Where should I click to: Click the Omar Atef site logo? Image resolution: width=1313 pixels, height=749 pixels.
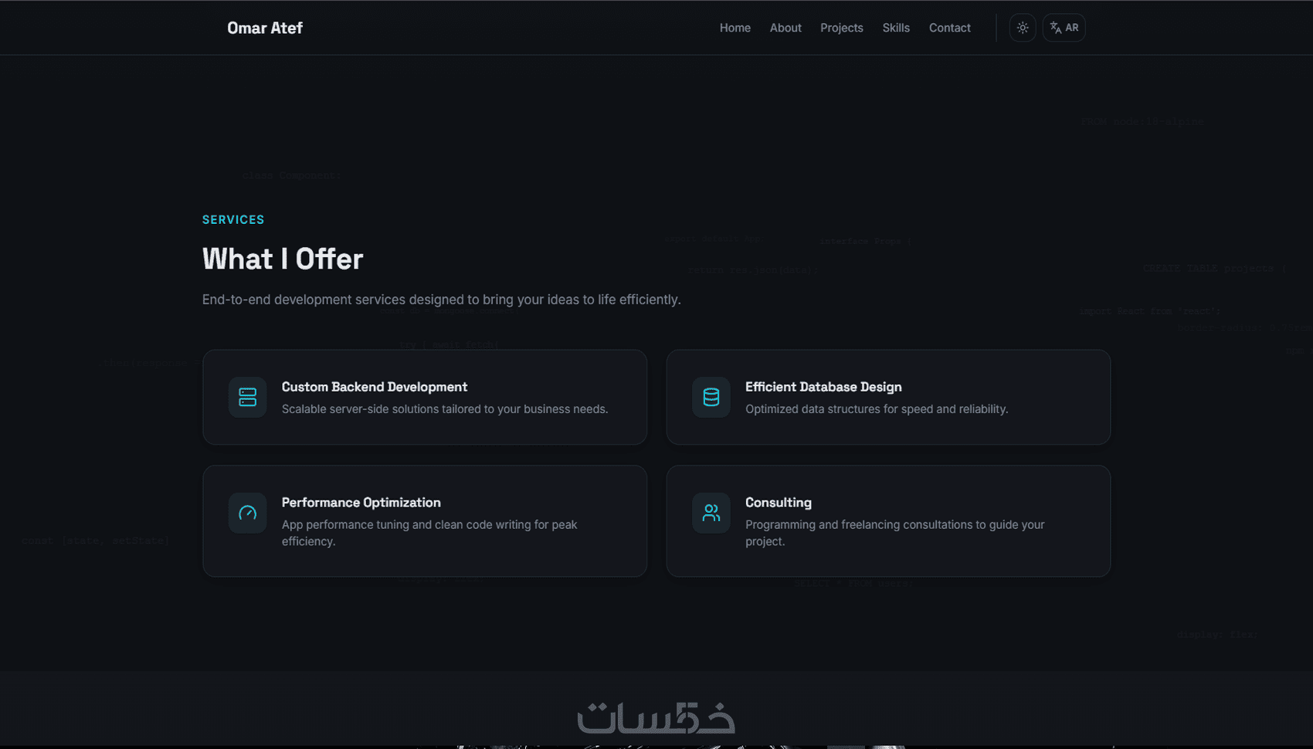[x=265, y=28]
